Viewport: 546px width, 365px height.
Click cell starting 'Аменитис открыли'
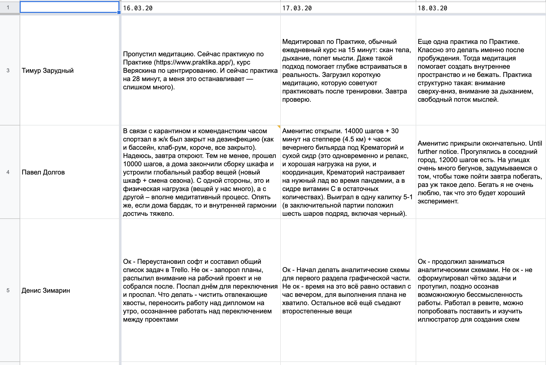348,172
